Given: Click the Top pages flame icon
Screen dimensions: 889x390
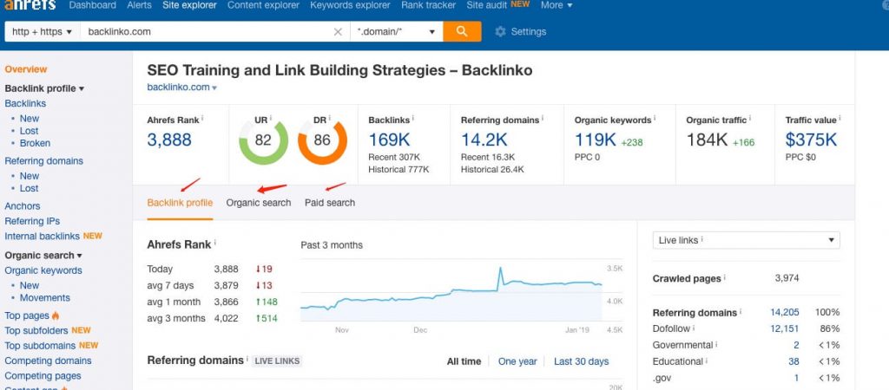Looking at the screenshot, I should coord(56,315).
